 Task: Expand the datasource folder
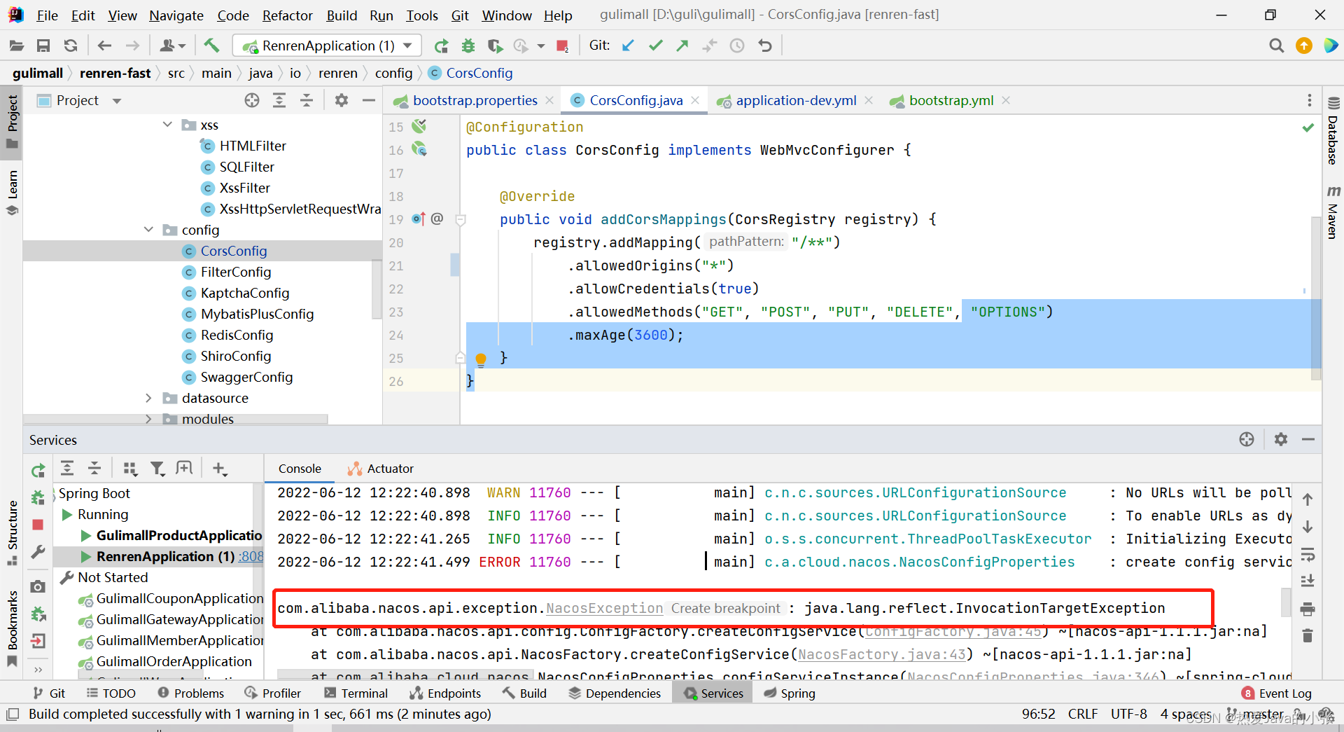[x=148, y=398]
